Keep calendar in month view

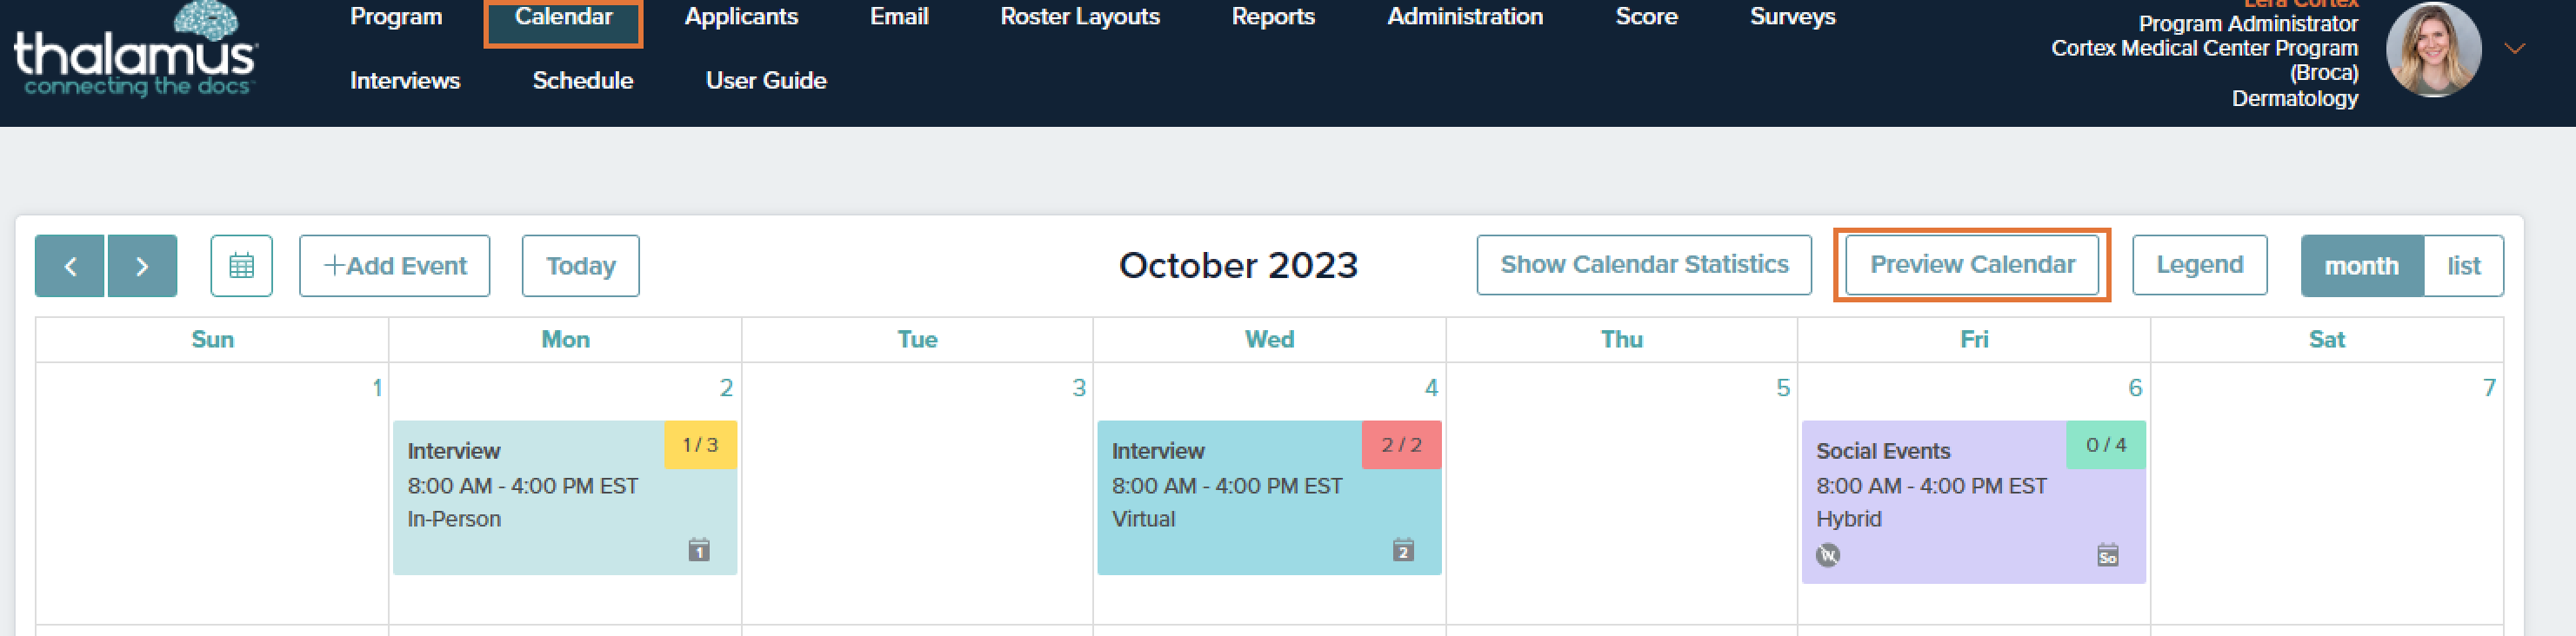click(x=2361, y=266)
